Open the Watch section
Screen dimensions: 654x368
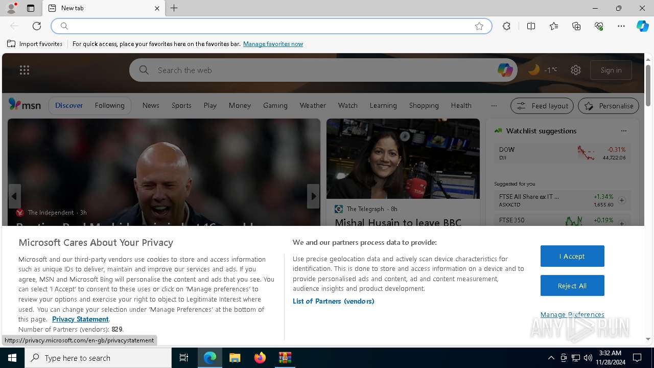[347, 105]
